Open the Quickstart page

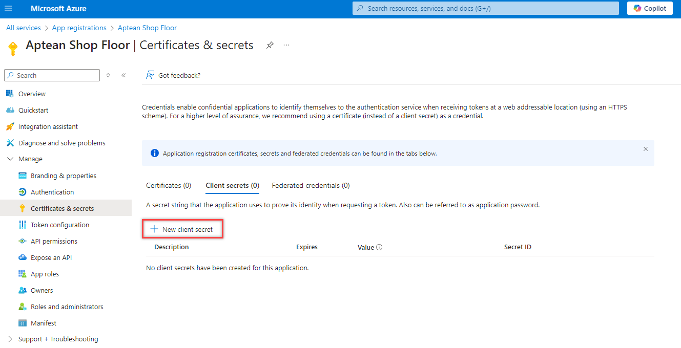click(33, 110)
